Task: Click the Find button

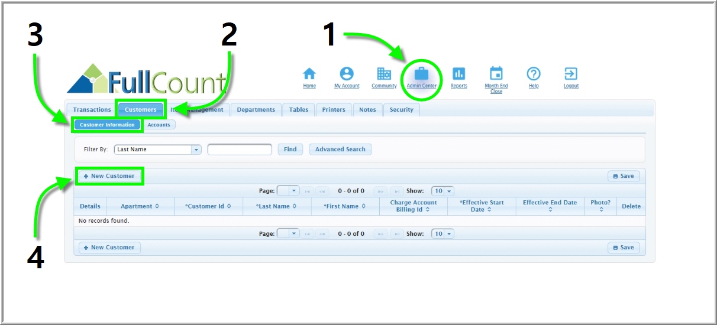Action: (290, 149)
